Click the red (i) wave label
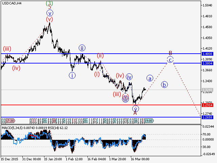The image size is (217, 163). coord(97,74)
